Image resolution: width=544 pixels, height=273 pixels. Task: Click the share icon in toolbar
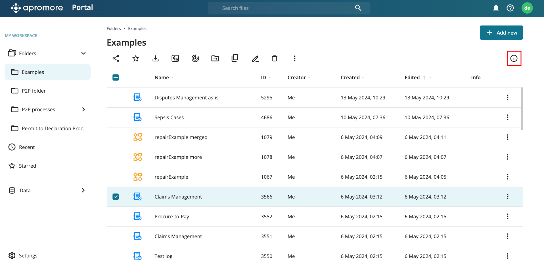116,58
